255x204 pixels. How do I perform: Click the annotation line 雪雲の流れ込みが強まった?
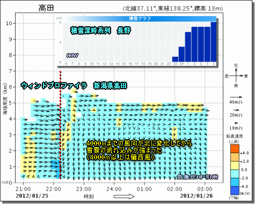coord(124,150)
